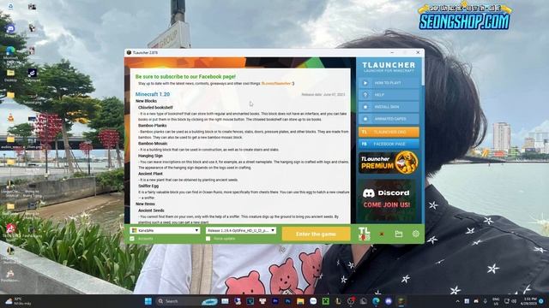This screenshot has width=549, height=308.
Task: Open File Explorer from taskbar
Action: [x=300, y=301]
